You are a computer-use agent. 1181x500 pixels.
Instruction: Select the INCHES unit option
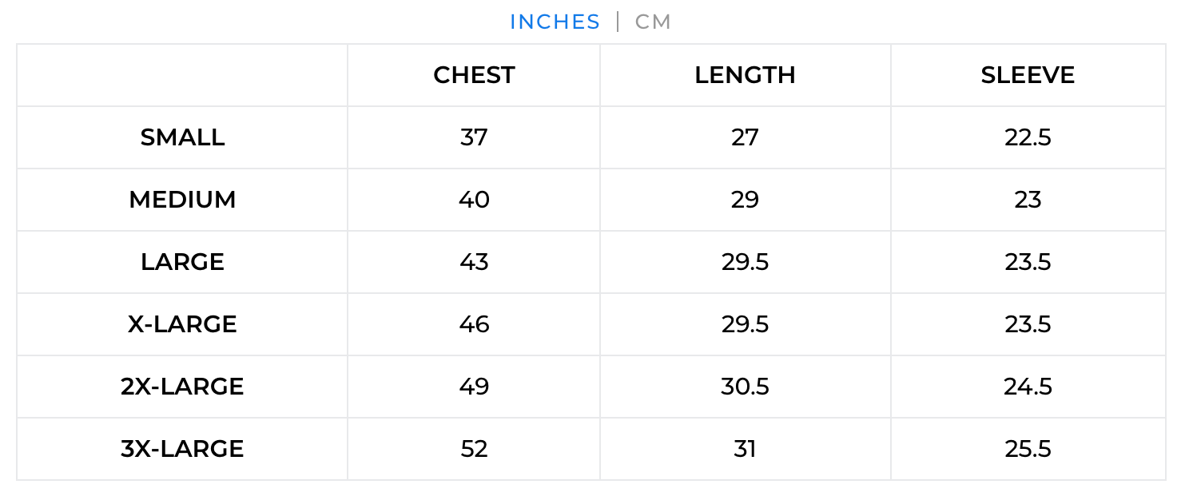(555, 22)
